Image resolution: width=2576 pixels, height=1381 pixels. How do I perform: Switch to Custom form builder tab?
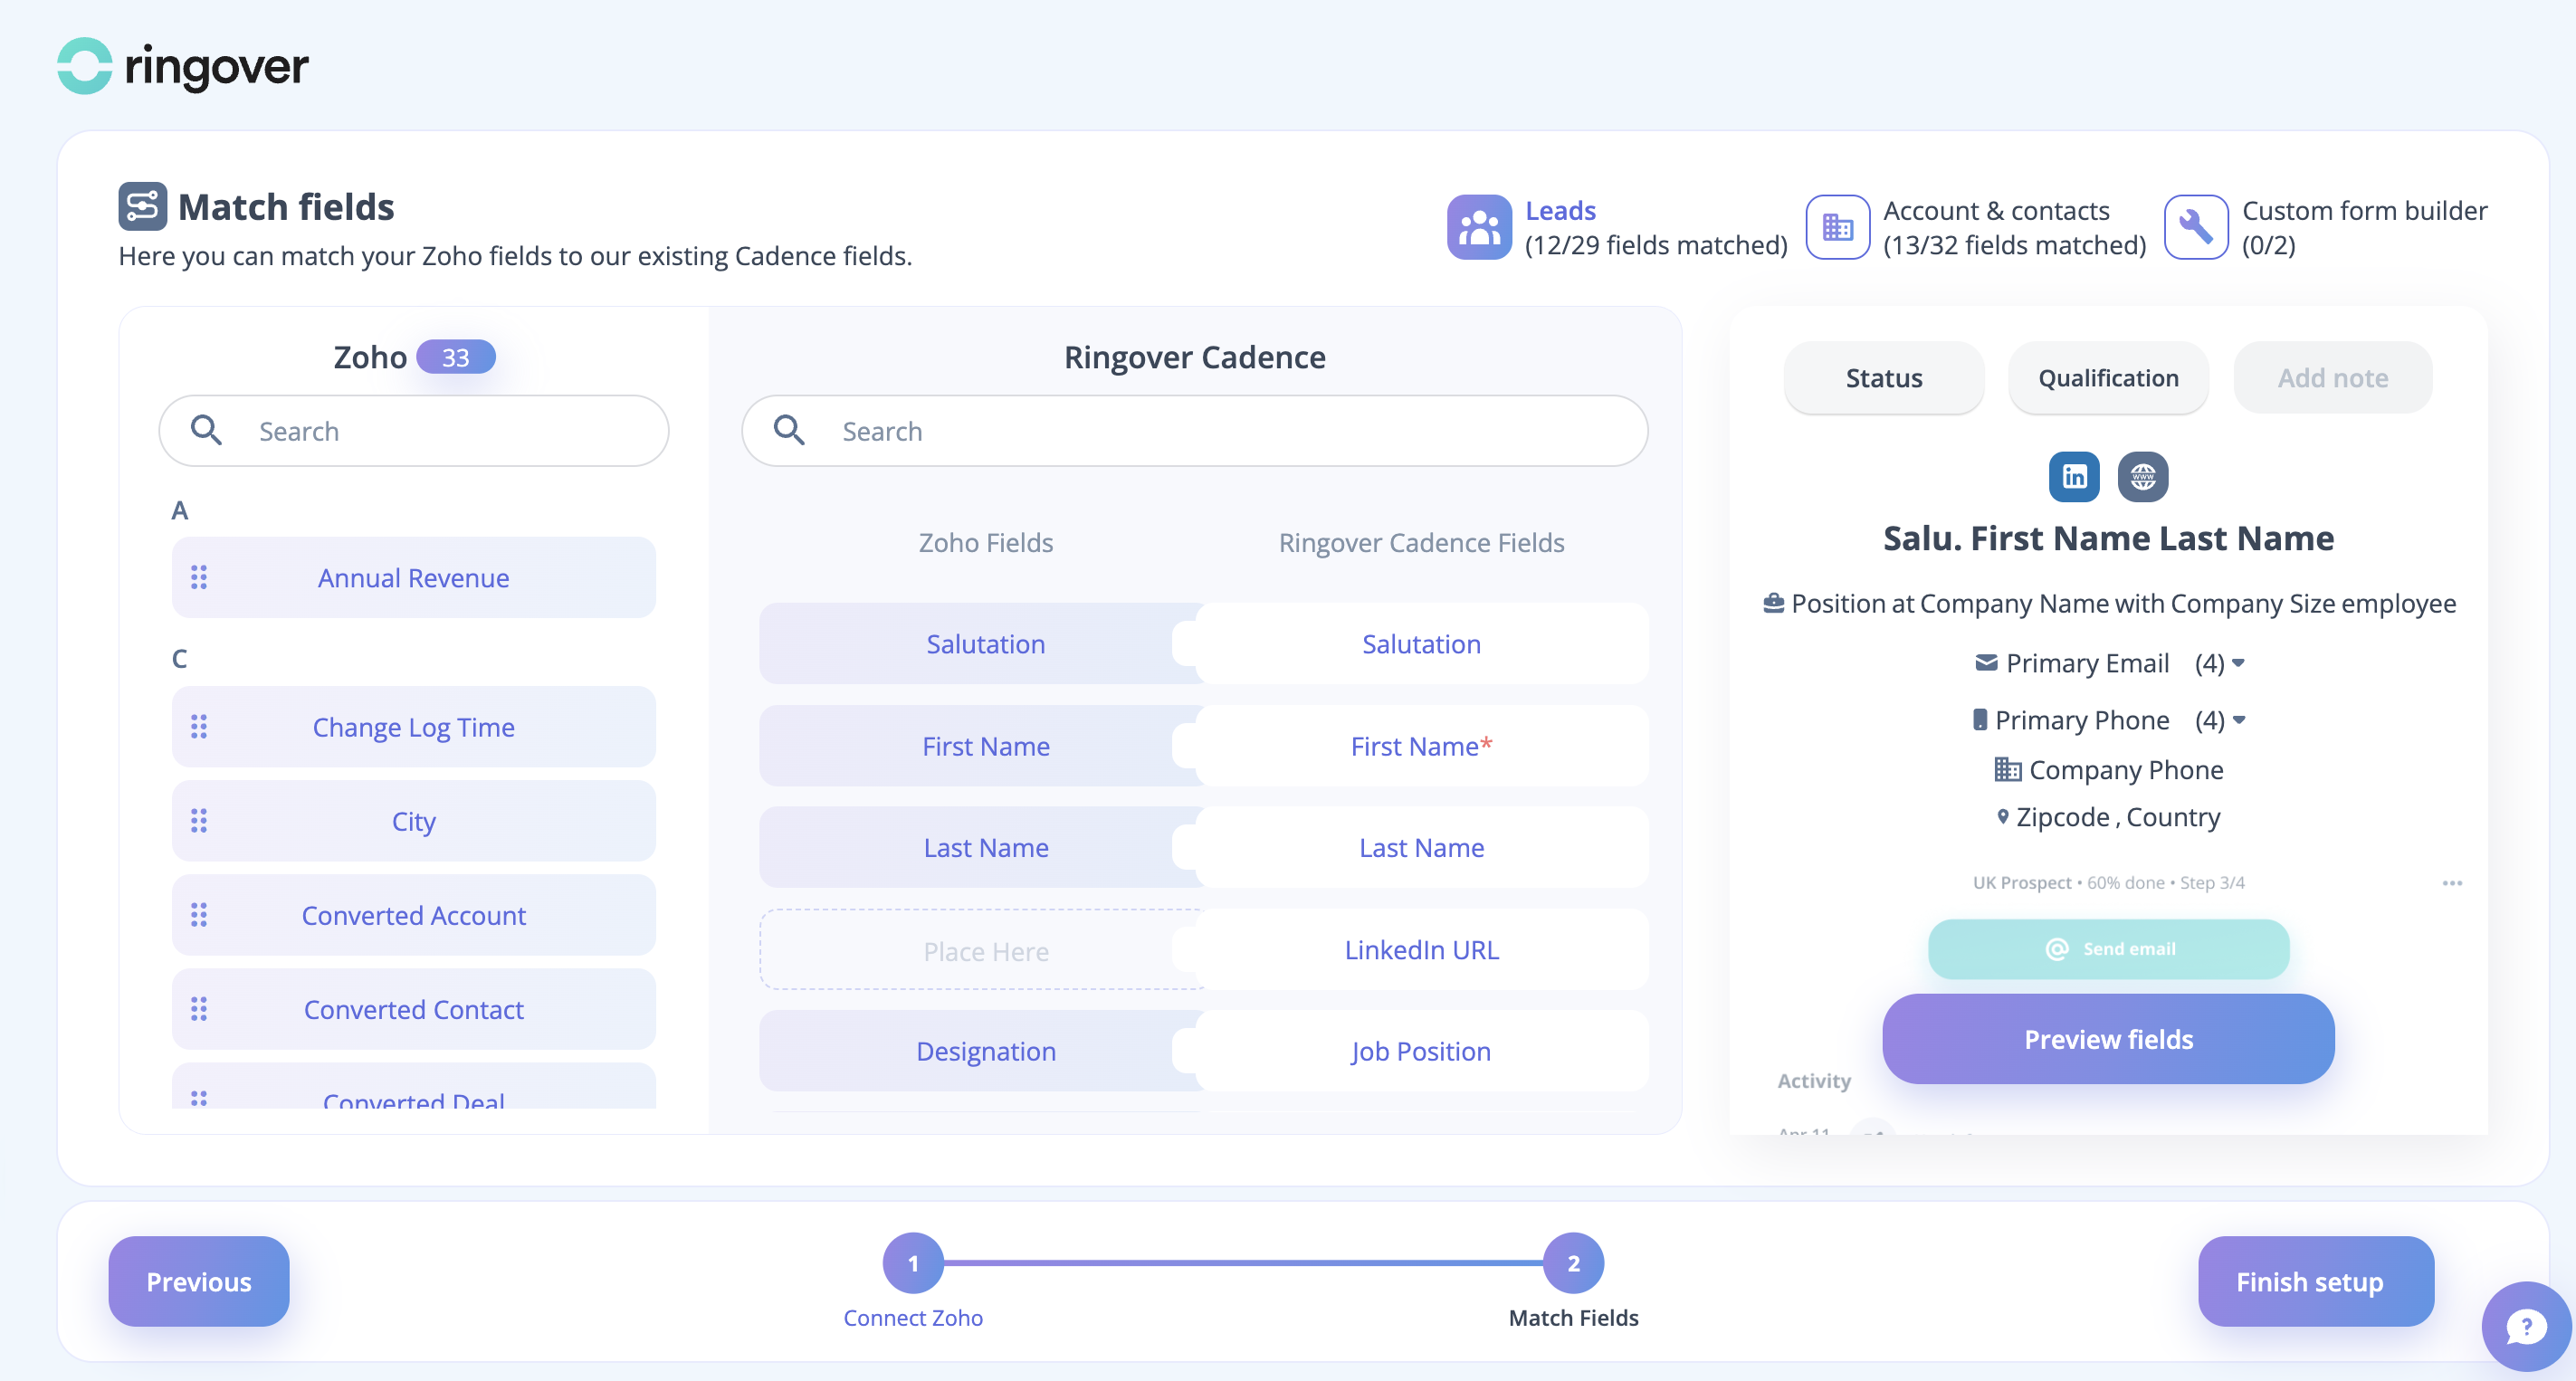(2326, 227)
